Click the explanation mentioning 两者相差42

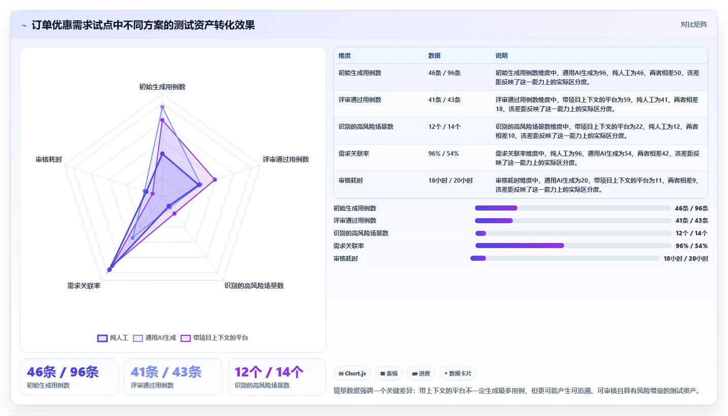pyautogui.click(x=599, y=158)
